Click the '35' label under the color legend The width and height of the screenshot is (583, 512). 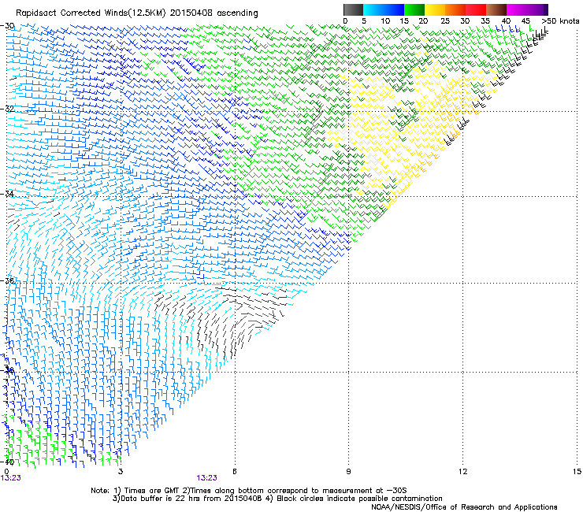(485, 21)
